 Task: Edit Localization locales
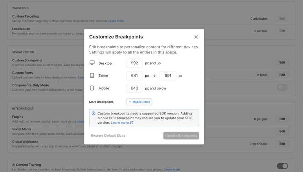coord(282,31)
